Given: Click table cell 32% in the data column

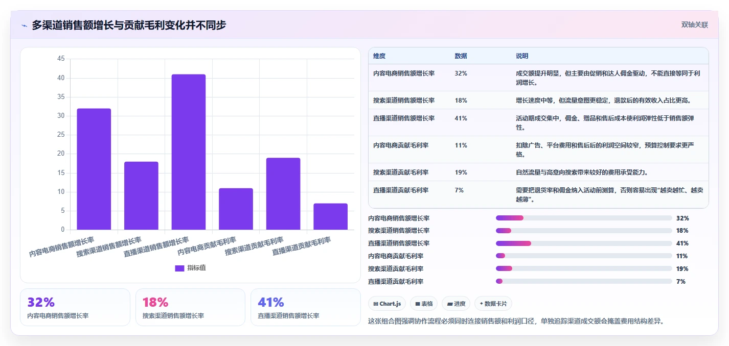Looking at the screenshot, I should pyautogui.click(x=461, y=73).
